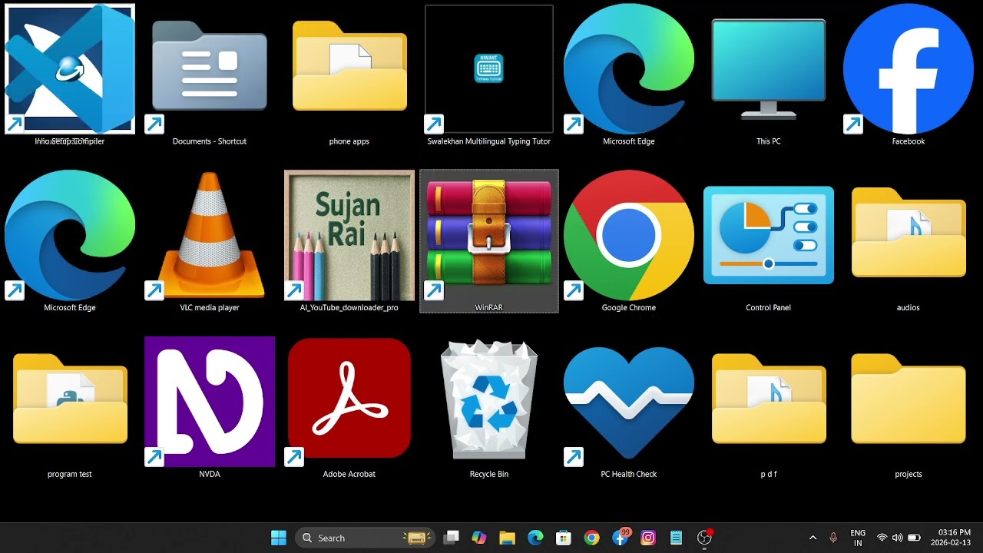Image resolution: width=983 pixels, height=553 pixels.
Task: Open Facebook taskbar icon with 99 badge
Action: click(621, 537)
